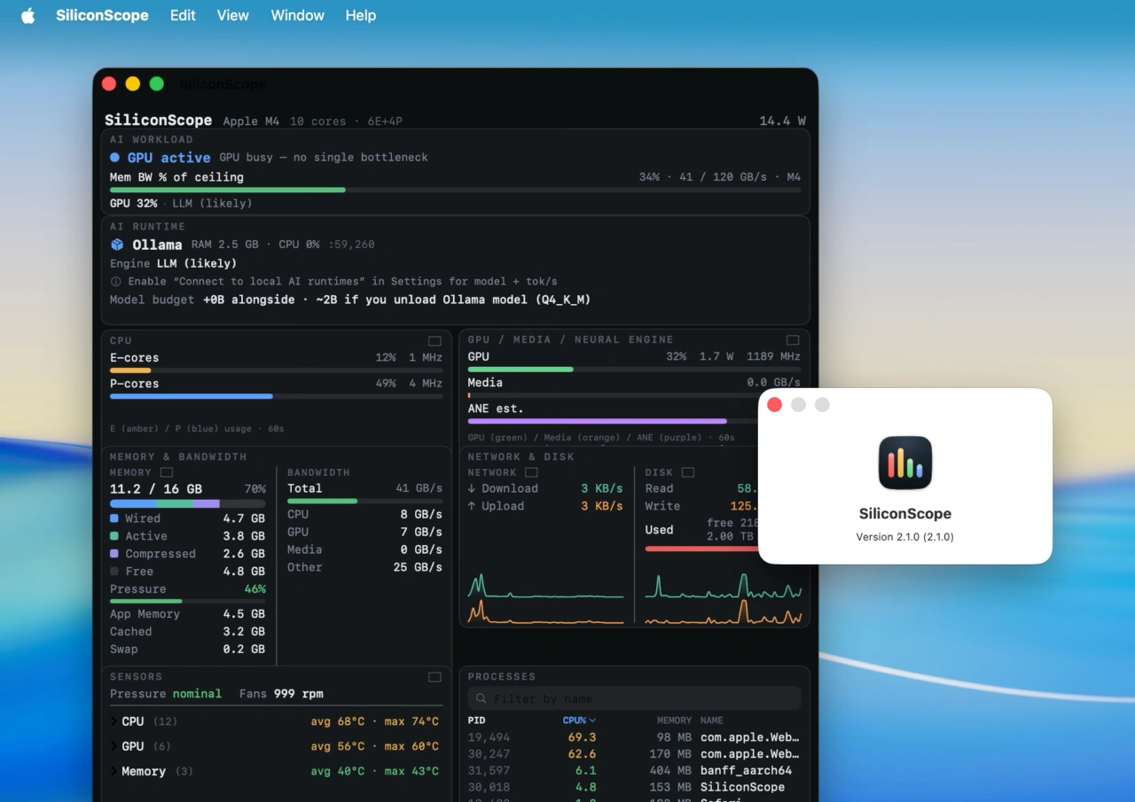Click the gray Free legend square
The width and height of the screenshot is (1135, 802).
114,572
